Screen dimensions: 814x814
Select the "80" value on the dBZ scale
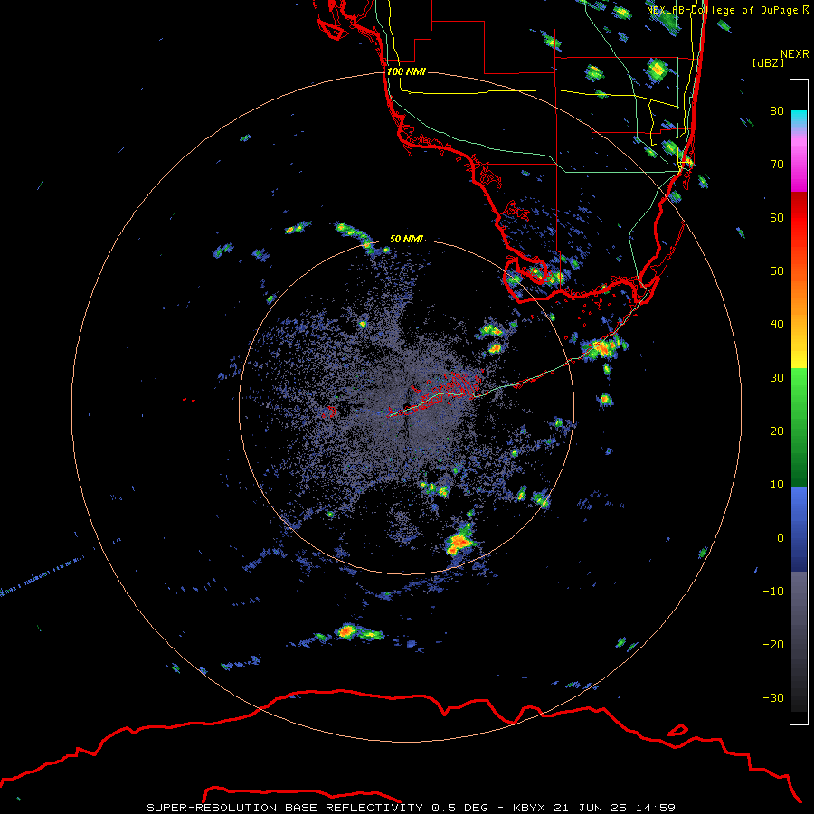(777, 110)
